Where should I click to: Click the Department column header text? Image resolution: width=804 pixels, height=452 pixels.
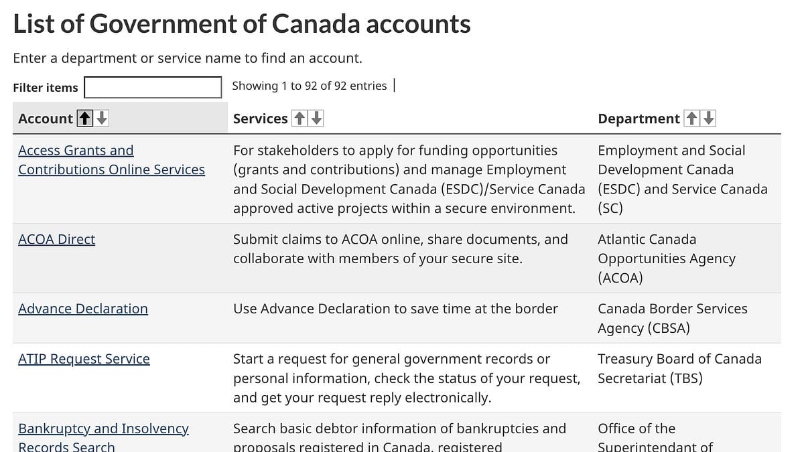pyautogui.click(x=639, y=119)
